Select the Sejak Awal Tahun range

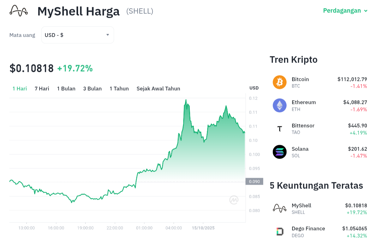pos(158,89)
